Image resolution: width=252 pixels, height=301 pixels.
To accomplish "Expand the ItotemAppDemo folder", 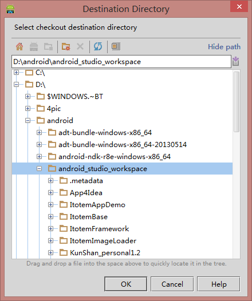I will pos(50,205).
